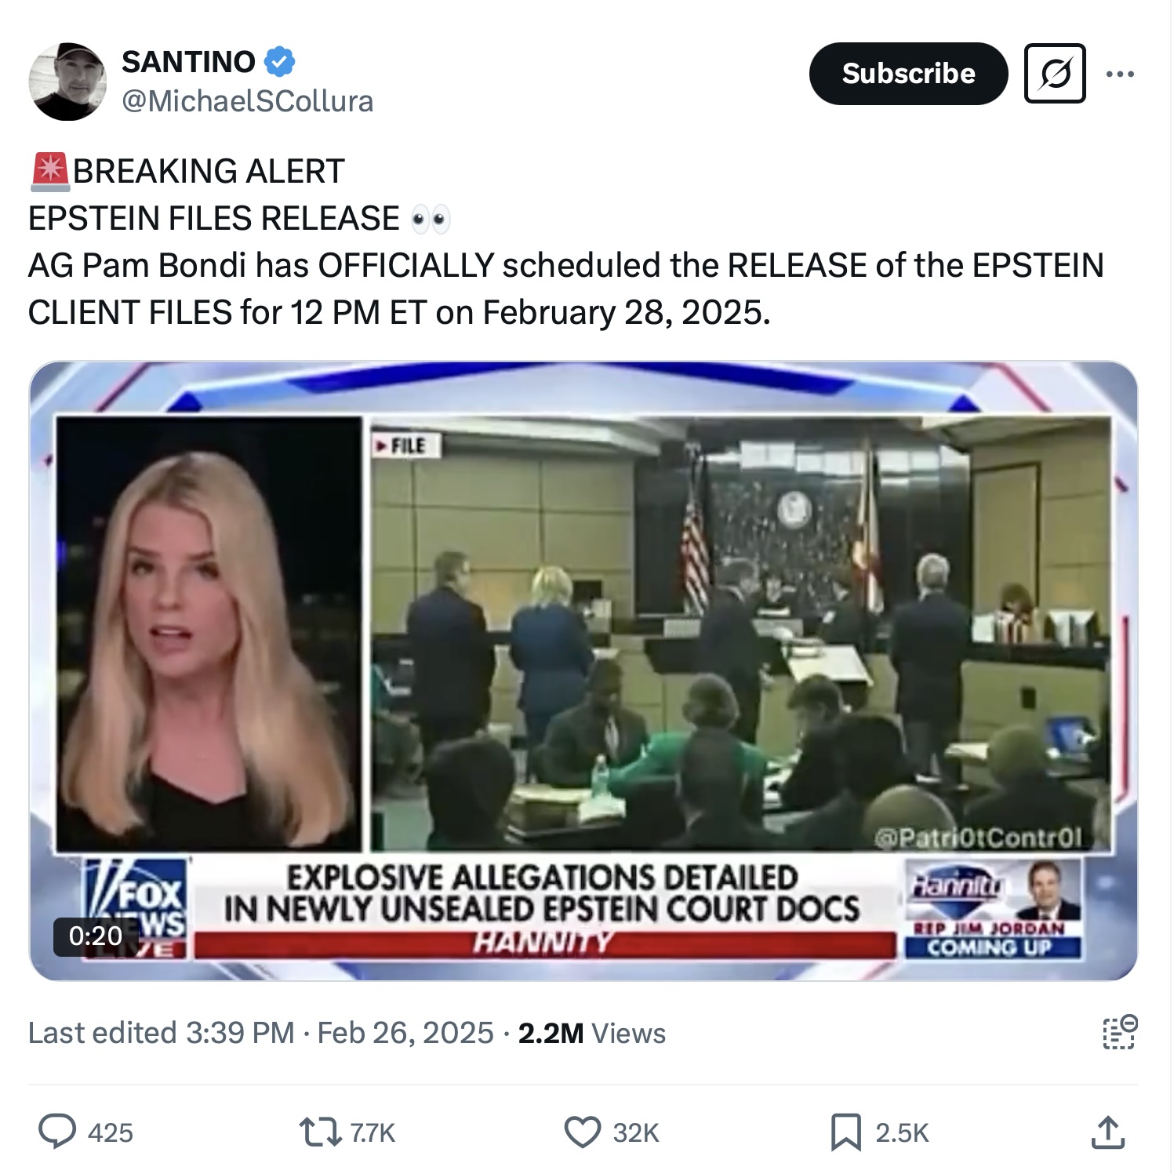Like the post with the heart icon
This screenshot has height=1174, width=1174.
[x=582, y=1132]
